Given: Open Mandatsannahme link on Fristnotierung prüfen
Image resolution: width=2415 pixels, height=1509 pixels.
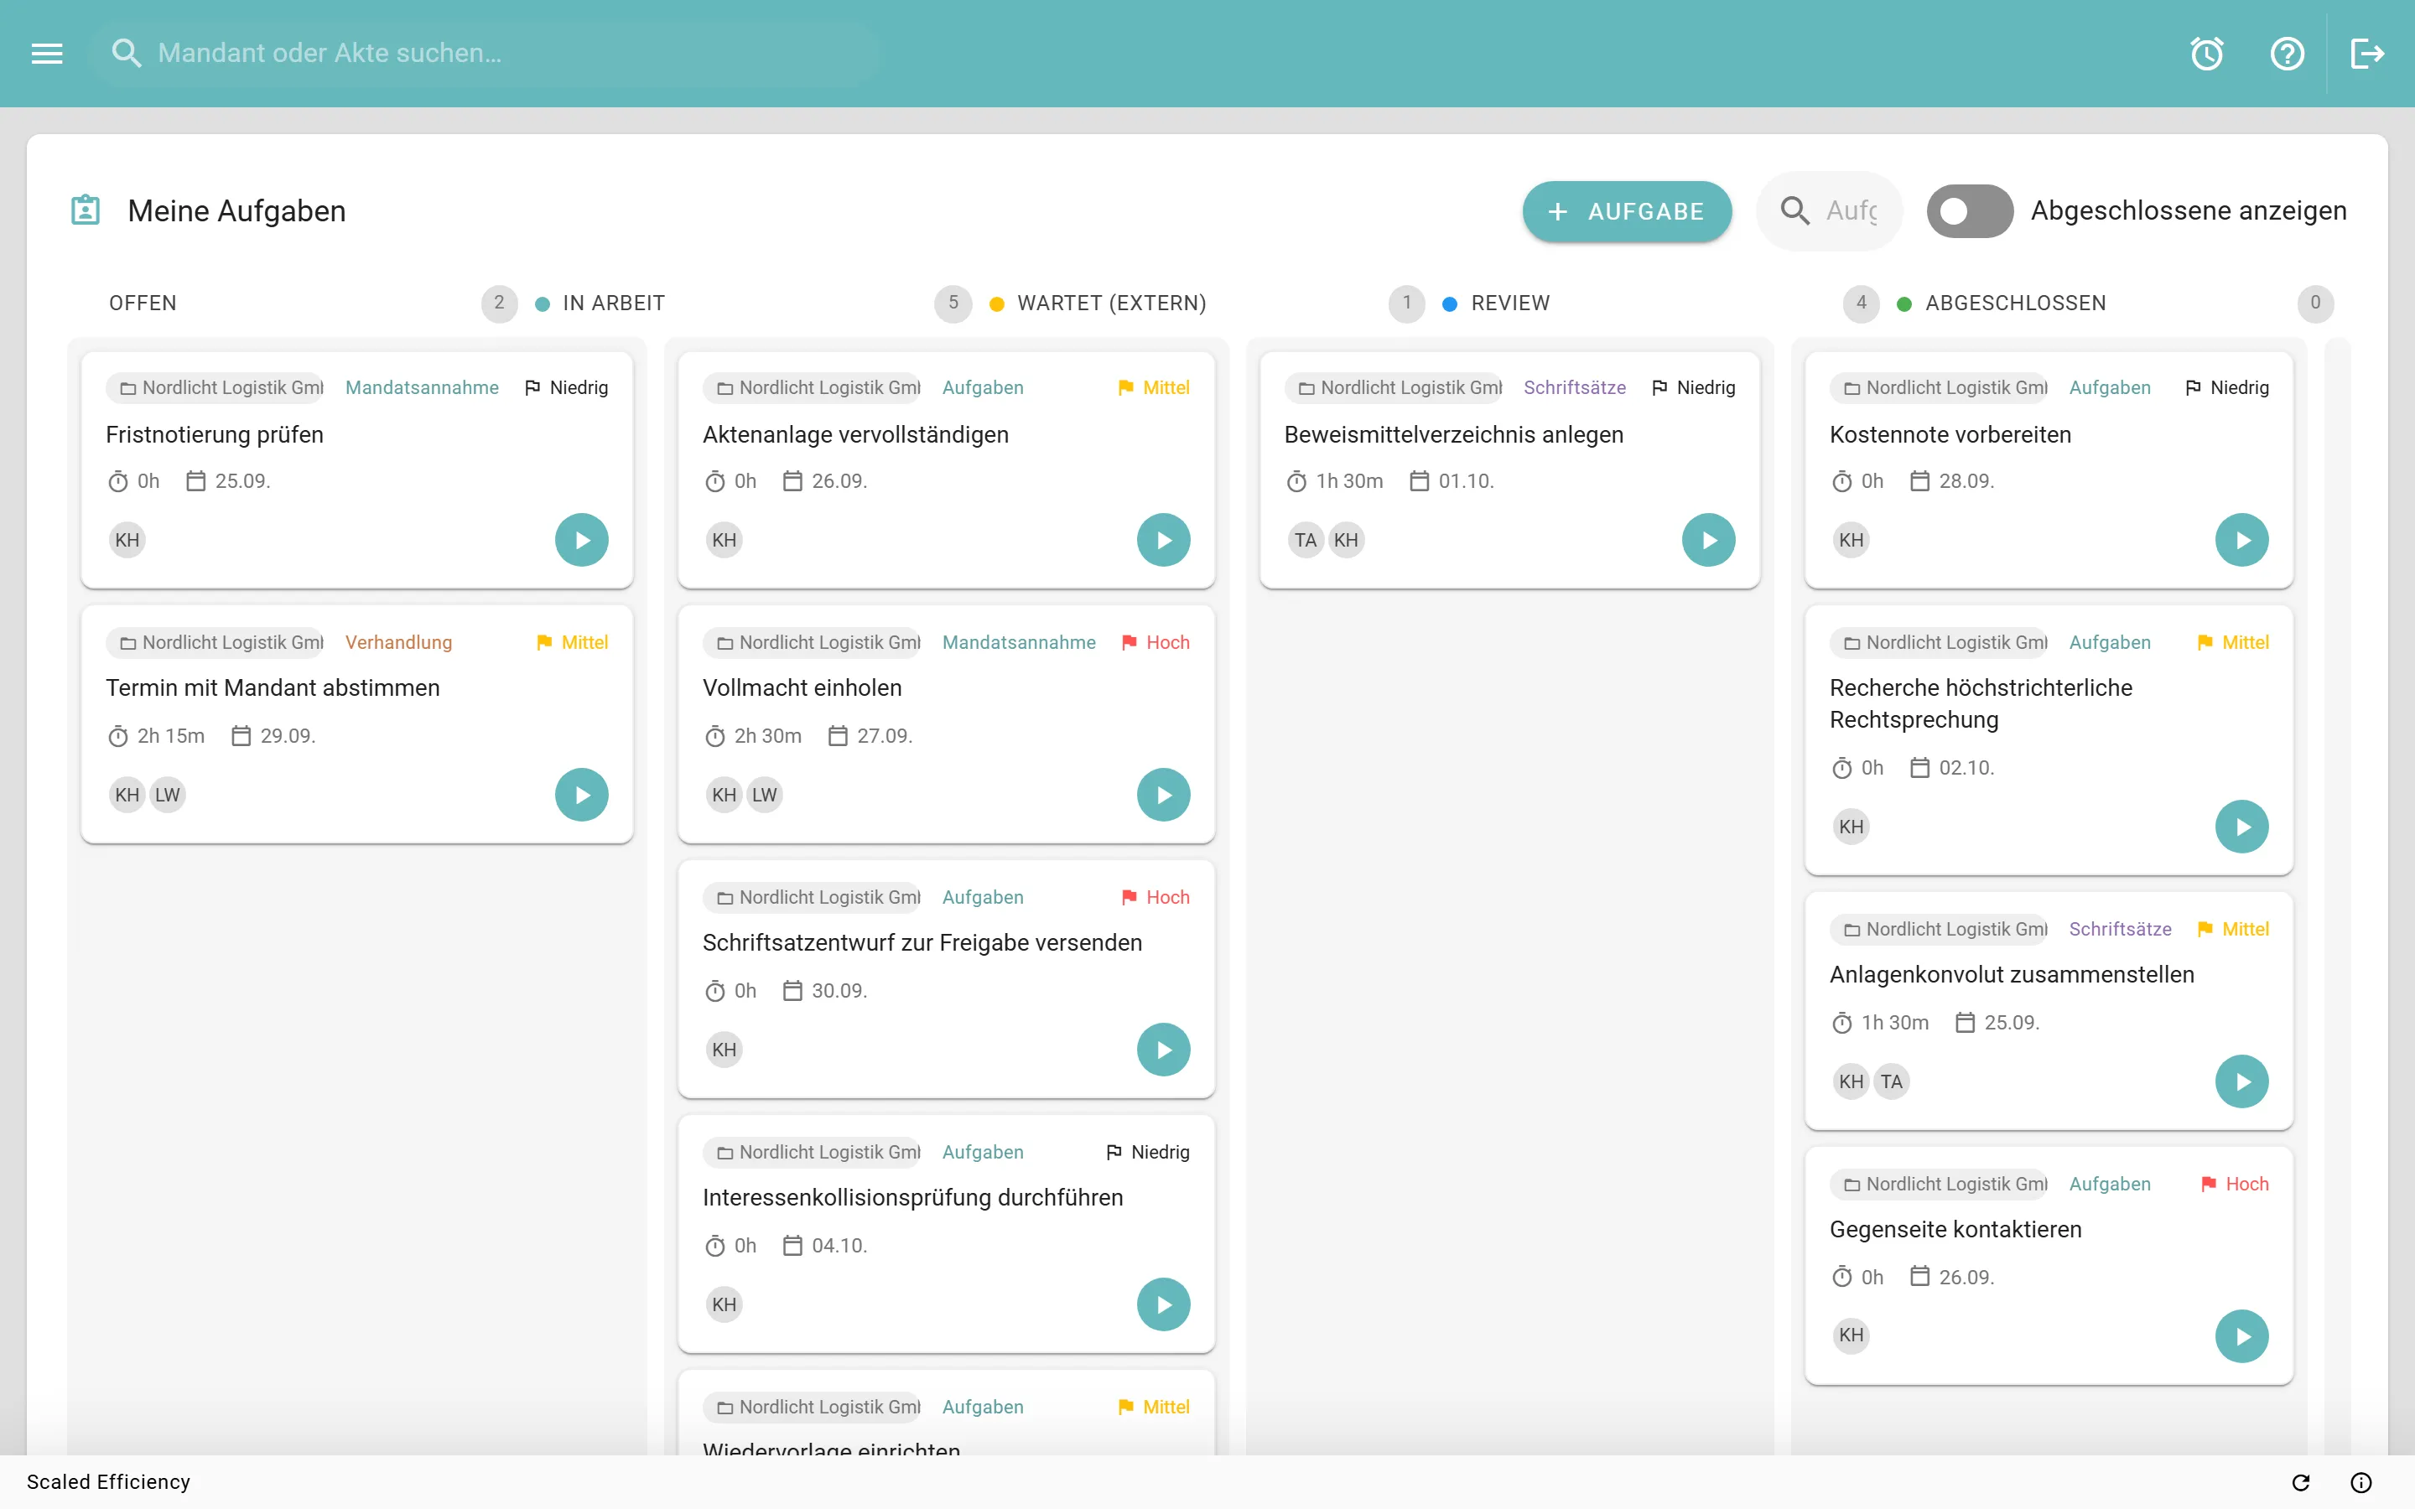Looking at the screenshot, I should [x=422, y=387].
